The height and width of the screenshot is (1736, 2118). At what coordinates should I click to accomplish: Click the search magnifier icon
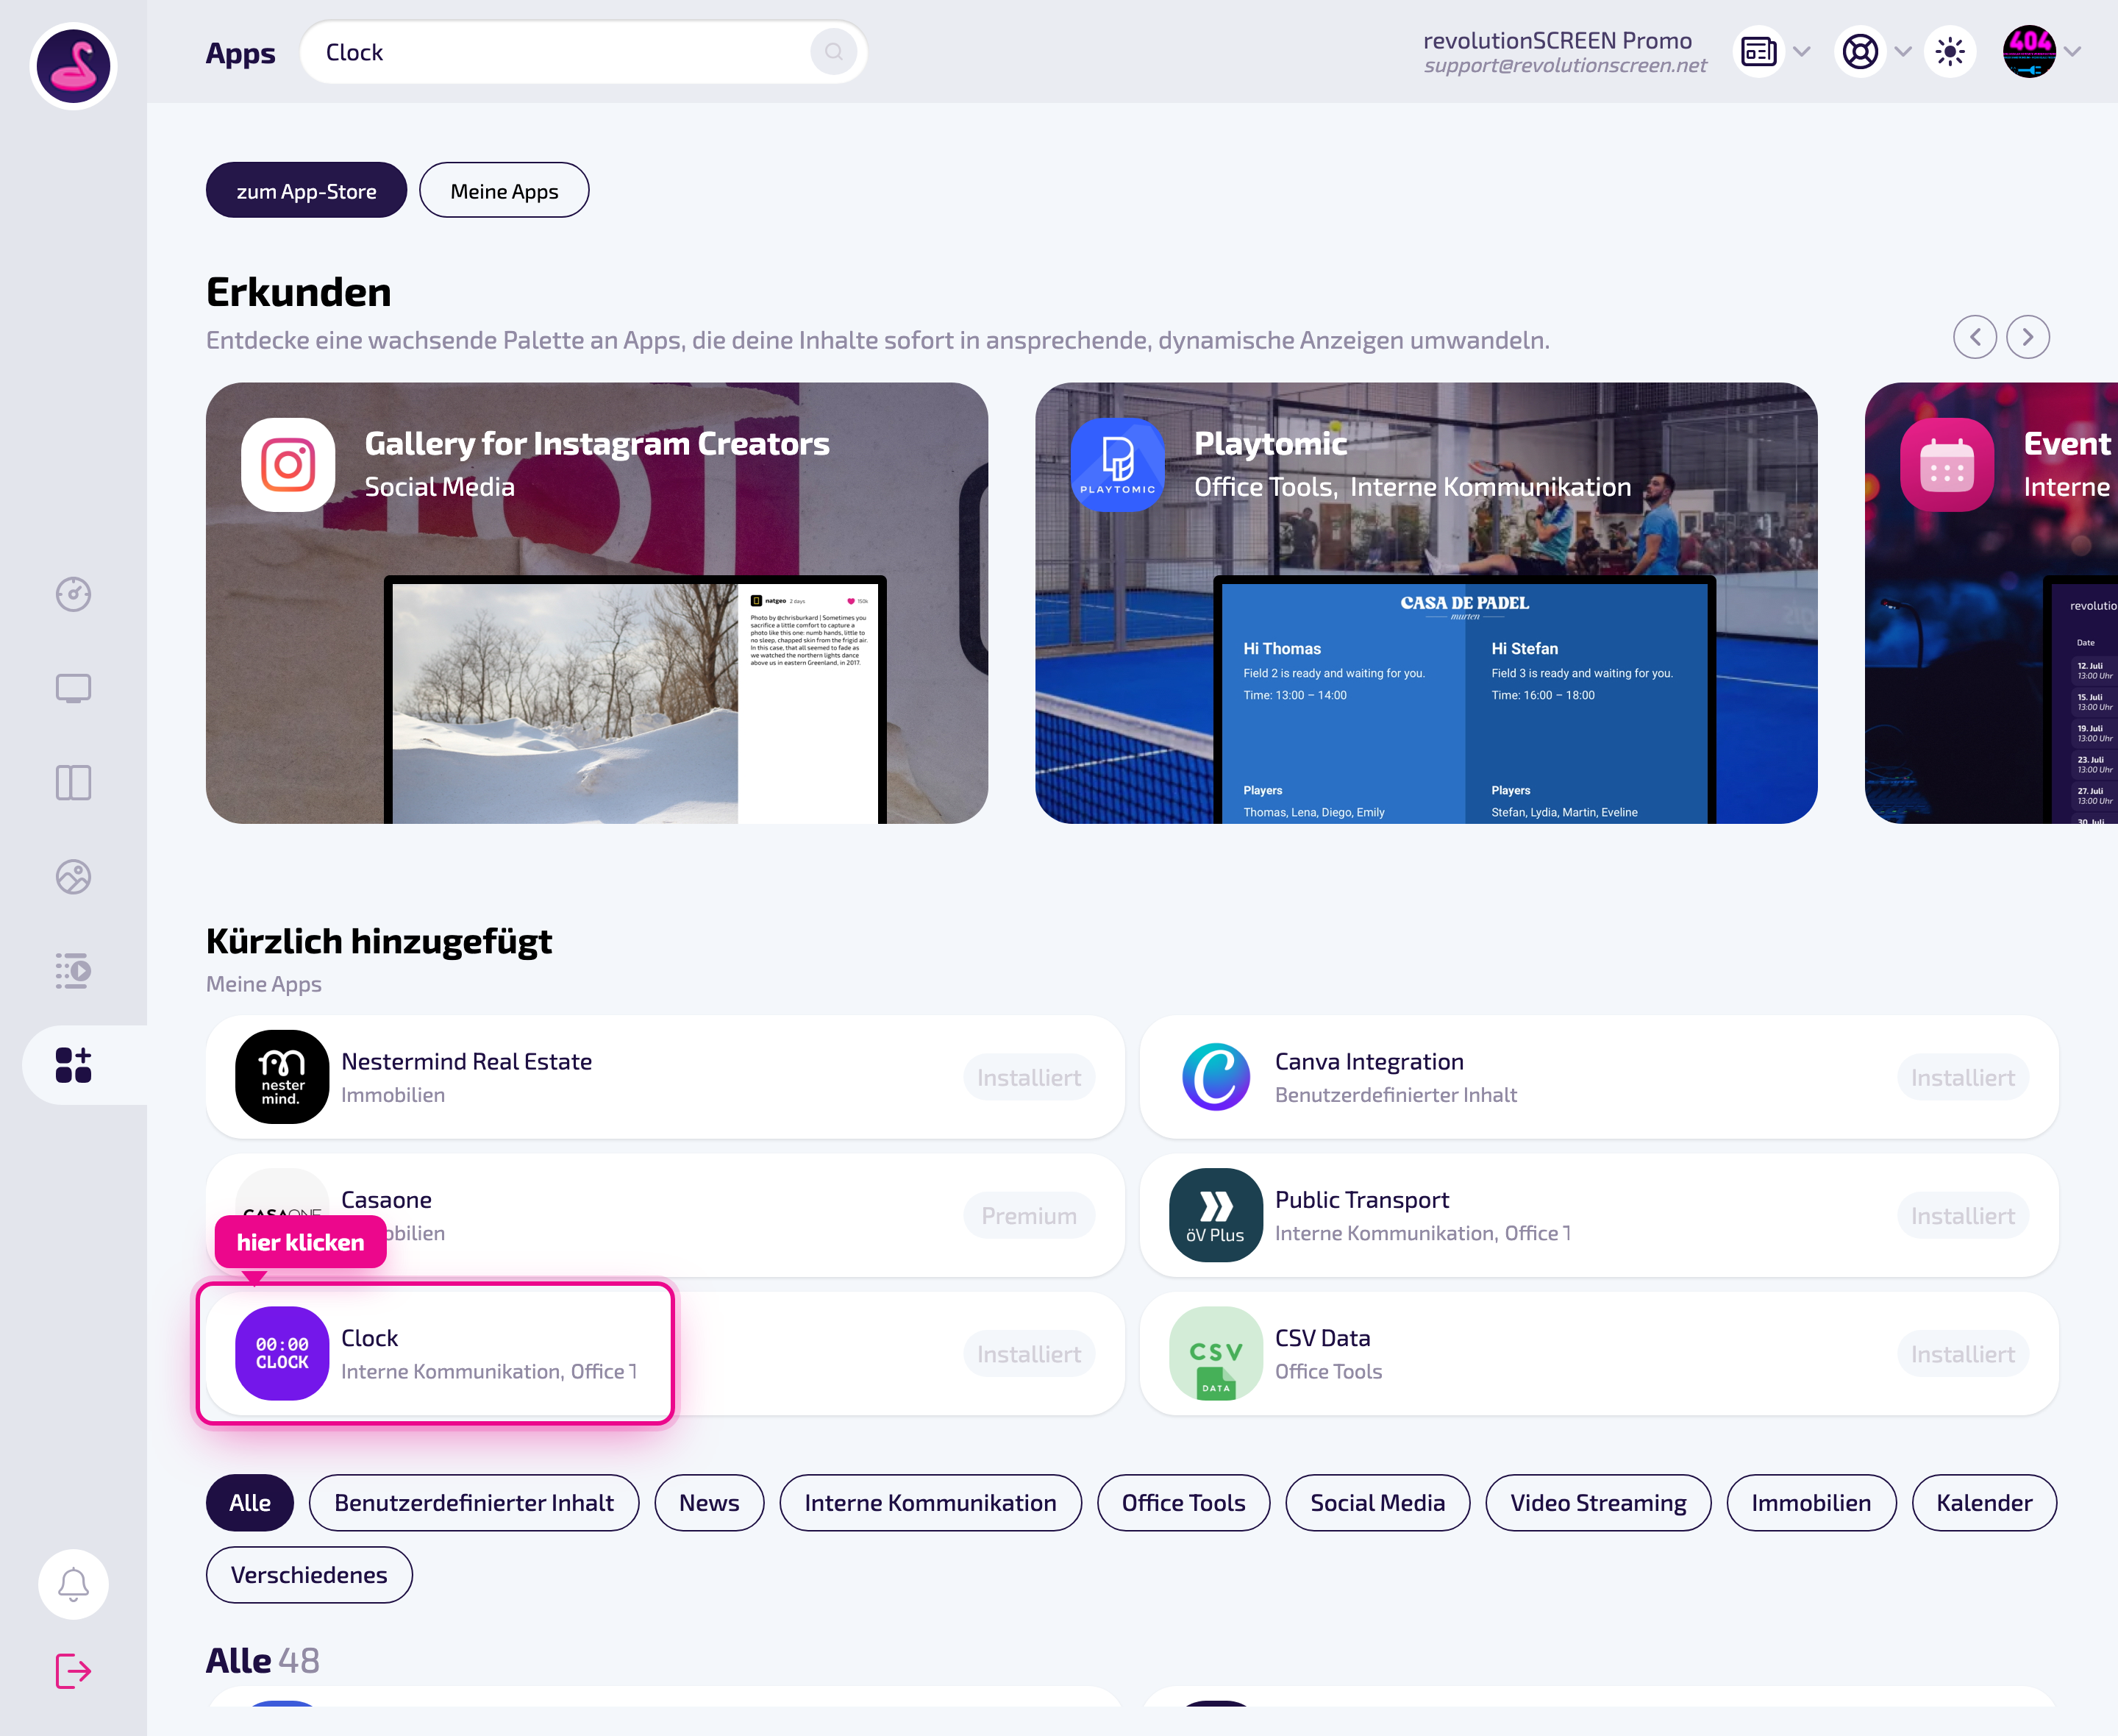(x=834, y=52)
